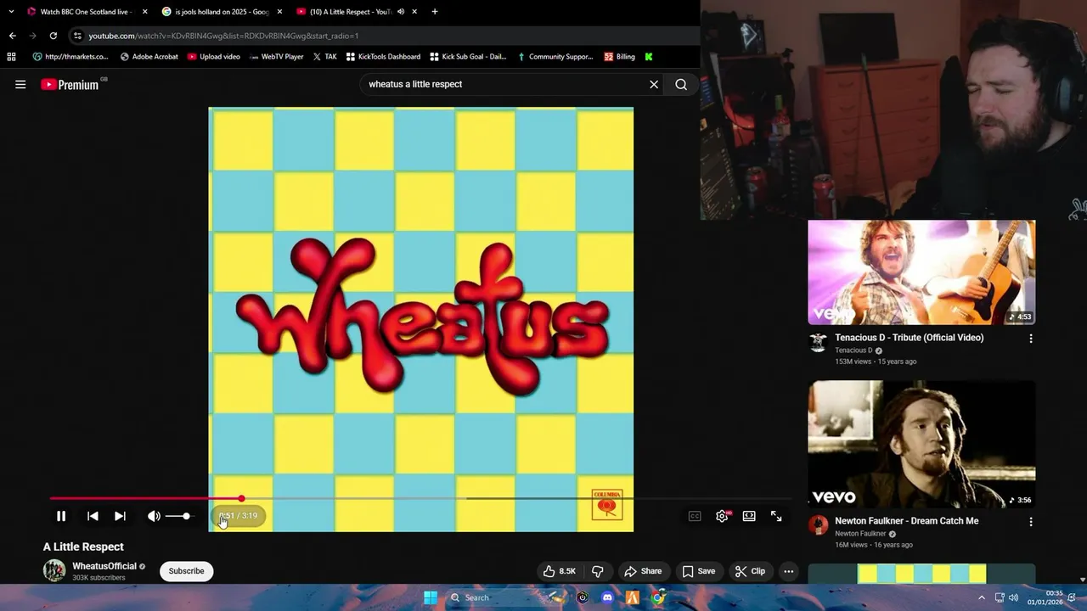Open Upload video bookmark
This screenshot has width=1087, height=611.
coord(213,57)
